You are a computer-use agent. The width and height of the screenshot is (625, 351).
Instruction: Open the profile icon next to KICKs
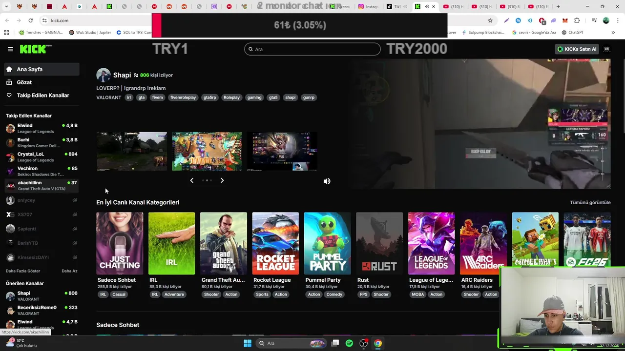[607, 49]
